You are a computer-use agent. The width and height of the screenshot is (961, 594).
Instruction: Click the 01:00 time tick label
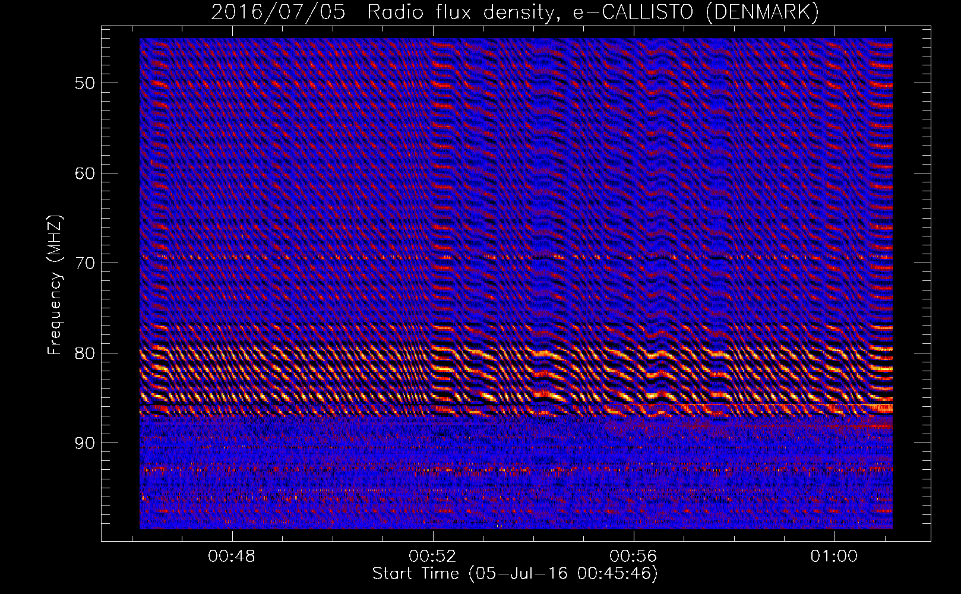point(834,557)
